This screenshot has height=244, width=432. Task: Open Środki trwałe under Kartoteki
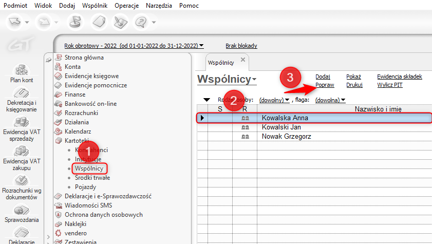pyautogui.click(x=92, y=178)
